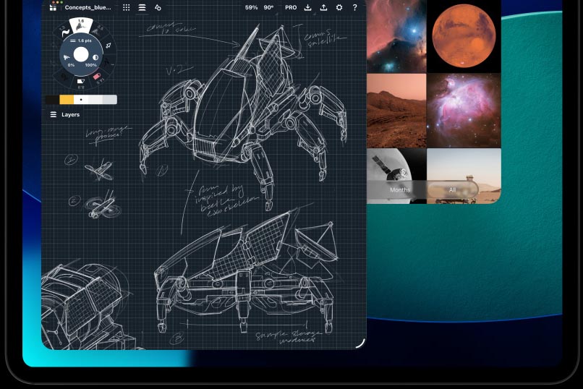
Task: Click the 90° rotation indicator
Action: click(x=269, y=7)
